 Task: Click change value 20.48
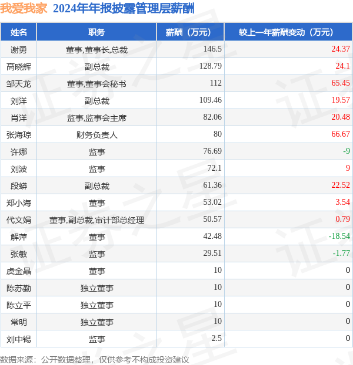coord(341,117)
